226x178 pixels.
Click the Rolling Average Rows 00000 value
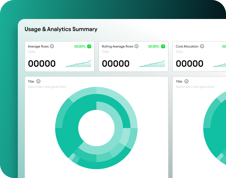click(x=116, y=63)
